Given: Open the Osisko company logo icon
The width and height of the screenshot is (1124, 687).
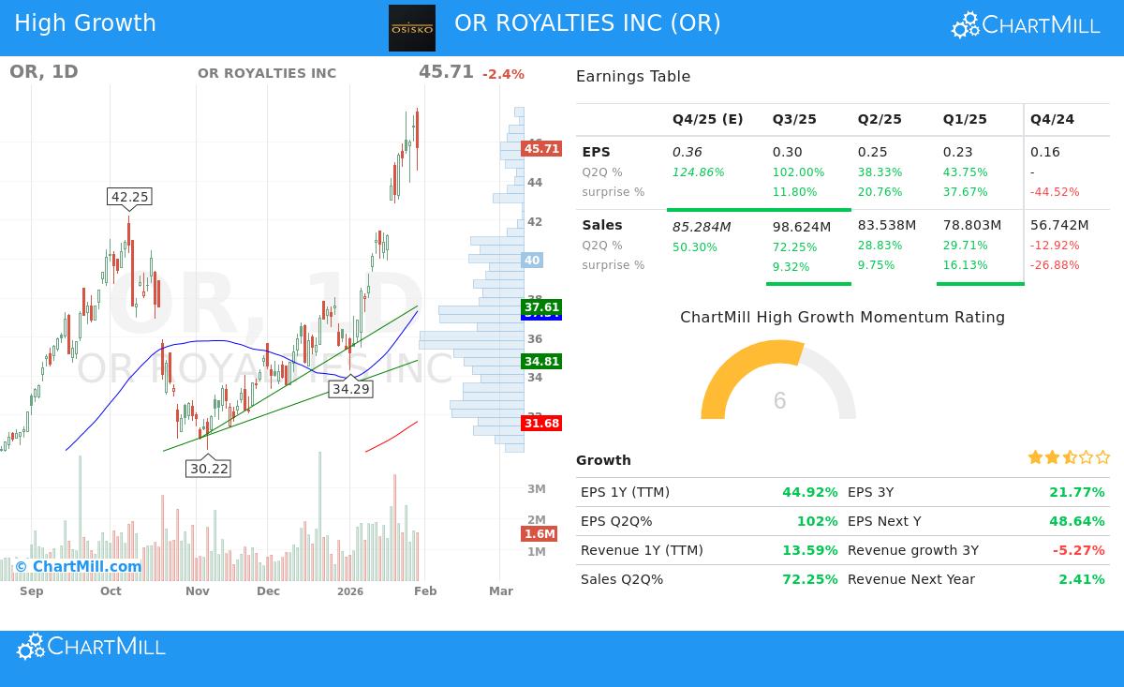Looking at the screenshot, I should pyautogui.click(x=412, y=28).
